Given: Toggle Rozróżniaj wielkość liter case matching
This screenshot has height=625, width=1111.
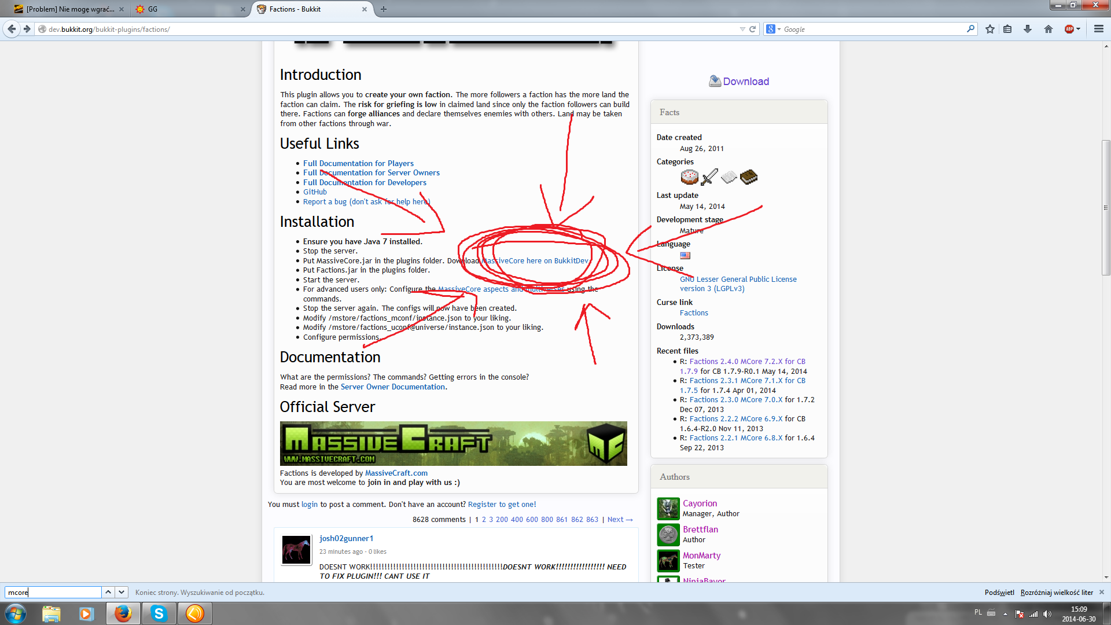Looking at the screenshot, I should pyautogui.click(x=1057, y=592).
